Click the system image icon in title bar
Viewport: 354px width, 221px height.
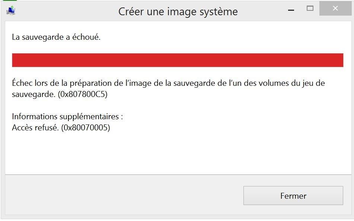(x=11, y=11)
